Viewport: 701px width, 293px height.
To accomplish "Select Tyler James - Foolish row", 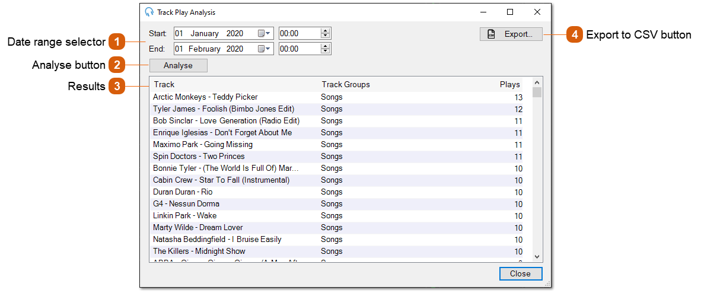I will [336, 109].
